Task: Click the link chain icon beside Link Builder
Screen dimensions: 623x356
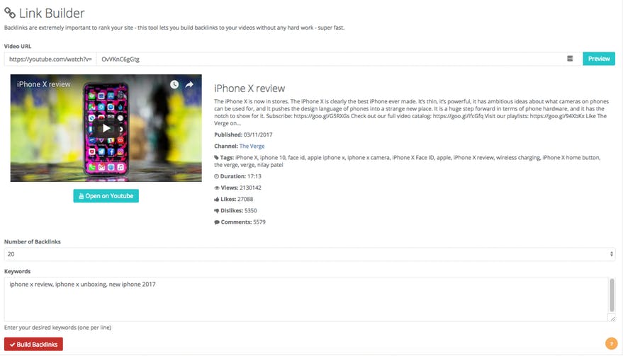Action: [x=10, y=13]
